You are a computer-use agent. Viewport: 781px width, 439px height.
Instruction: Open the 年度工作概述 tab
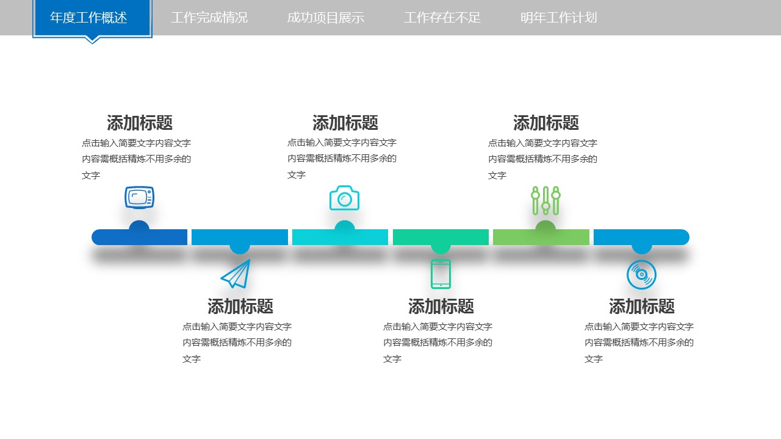pos(89,18)
